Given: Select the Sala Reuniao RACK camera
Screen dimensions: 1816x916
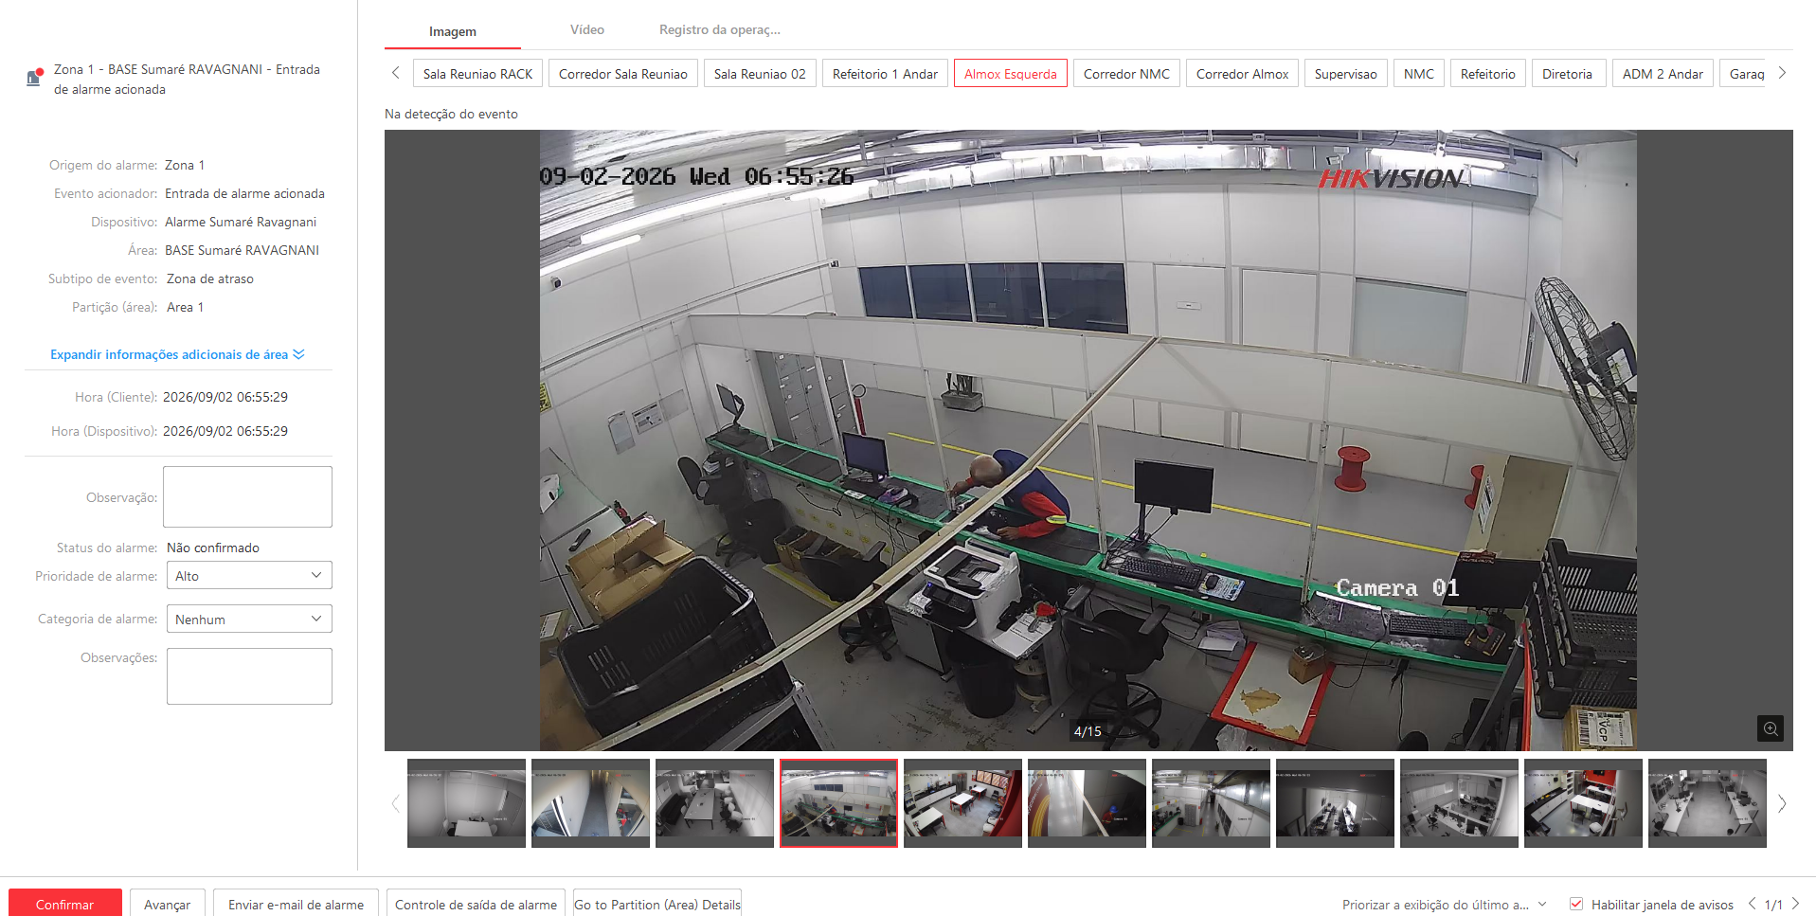Looking at the screenshot, I should click(477, 74).
